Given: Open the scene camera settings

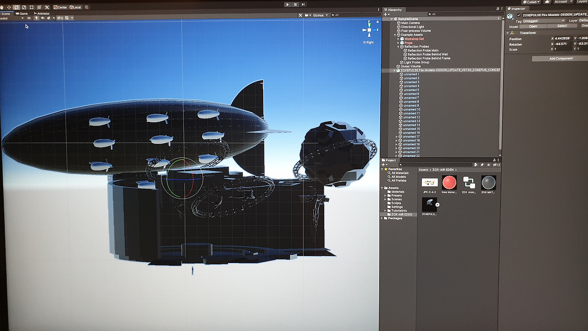Looking at the screenshot, I should click(x=308, y=15).
